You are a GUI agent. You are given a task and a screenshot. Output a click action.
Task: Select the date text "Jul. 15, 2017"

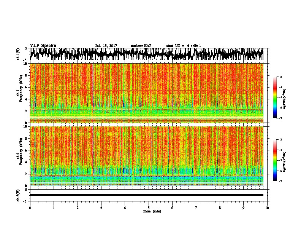[106, 46]
